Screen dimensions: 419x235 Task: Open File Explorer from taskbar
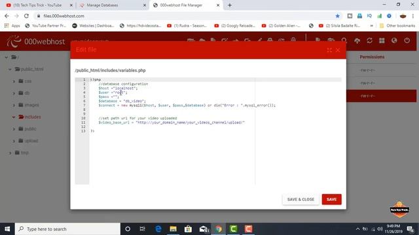pos(173,229)
